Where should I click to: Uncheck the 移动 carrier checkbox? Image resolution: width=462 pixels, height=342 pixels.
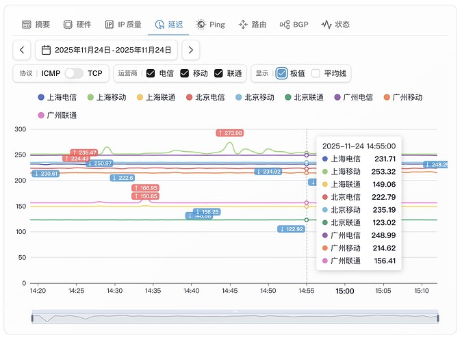184,73
